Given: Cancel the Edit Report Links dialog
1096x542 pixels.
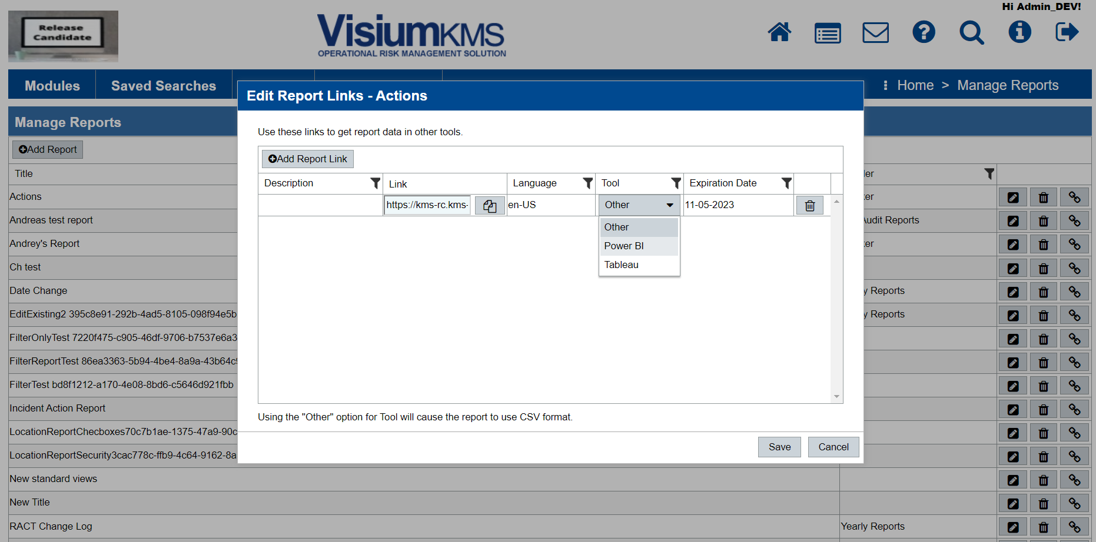Looking at the screenshot, I should pos(833,447).
